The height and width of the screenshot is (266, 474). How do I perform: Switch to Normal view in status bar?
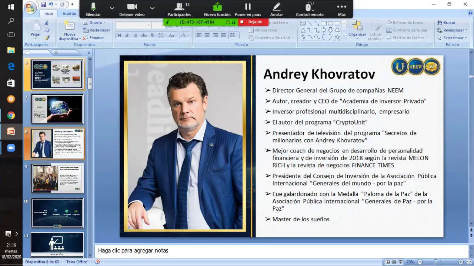[387, 262]
